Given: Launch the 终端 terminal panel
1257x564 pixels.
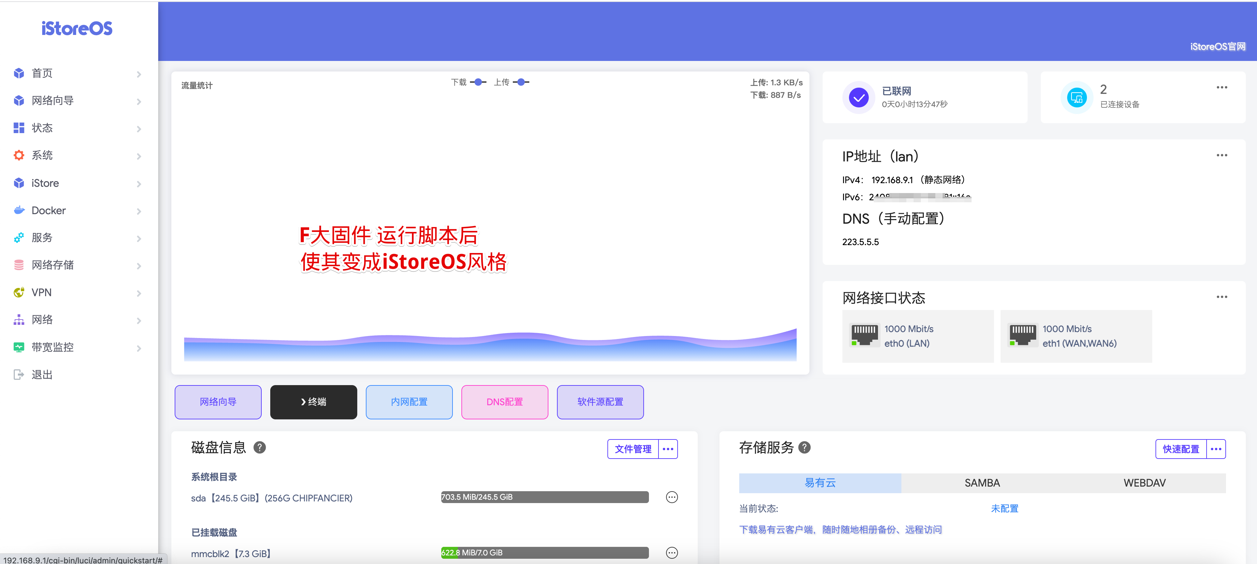Looking at the screenshot, I should pos(313,402).
